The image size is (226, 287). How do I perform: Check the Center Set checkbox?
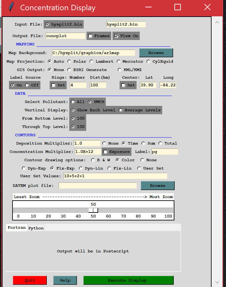[123, 85]
